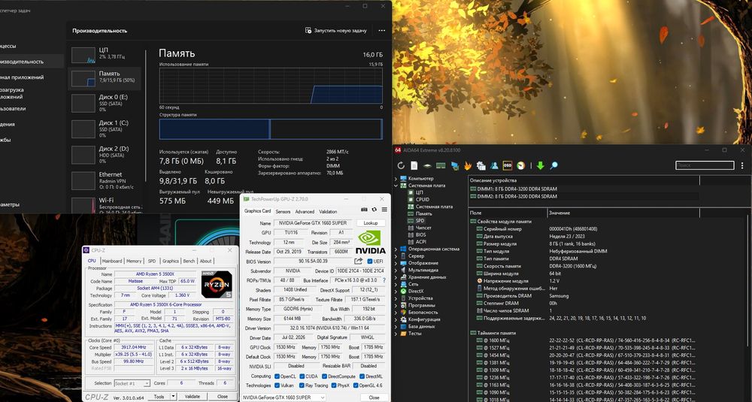This screenshot has height=402, width=752.
Task: Click Запустить новую задачу in Task Manager
Action: pos(335,30)
